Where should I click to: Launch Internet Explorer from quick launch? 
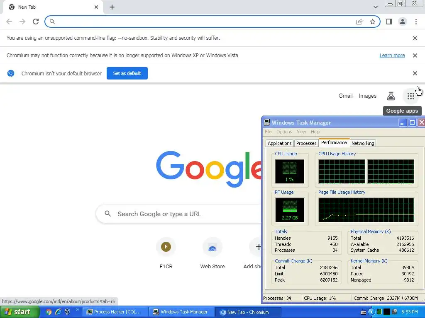click(x=58, y=312)
